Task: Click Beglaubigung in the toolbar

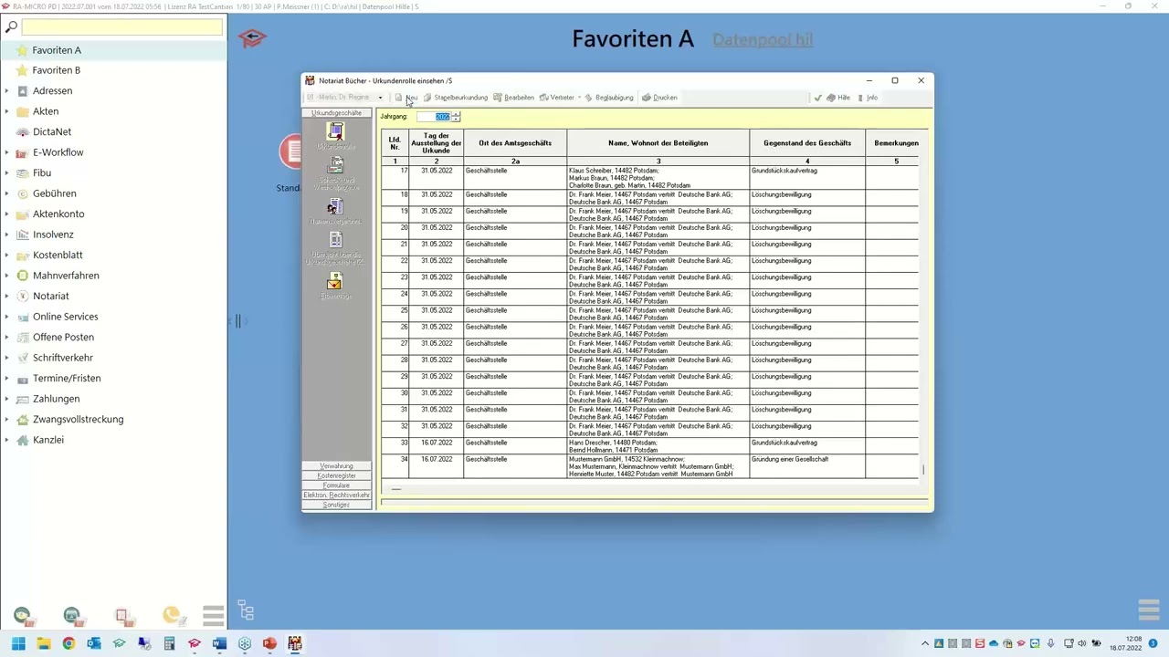Action: point(609,98)
